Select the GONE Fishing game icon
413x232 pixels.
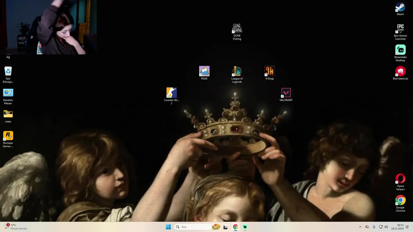pos(237,32)
